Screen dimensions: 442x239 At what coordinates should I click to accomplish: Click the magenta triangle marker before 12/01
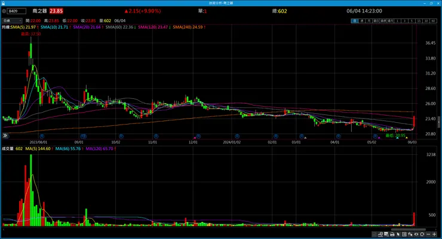coord(195,138)
